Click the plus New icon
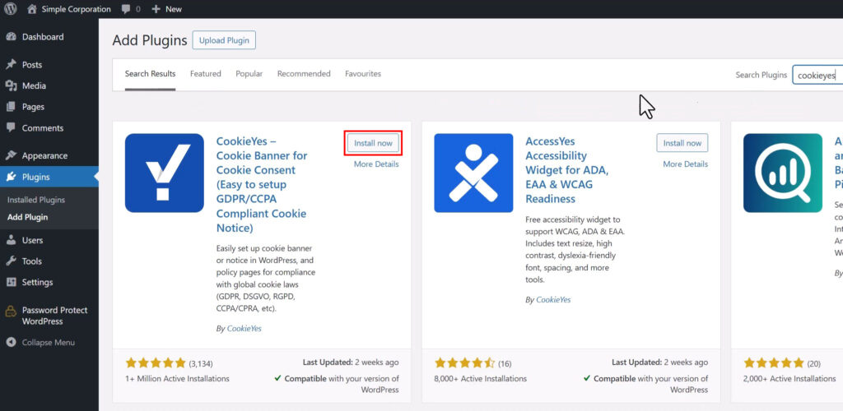 156,9
